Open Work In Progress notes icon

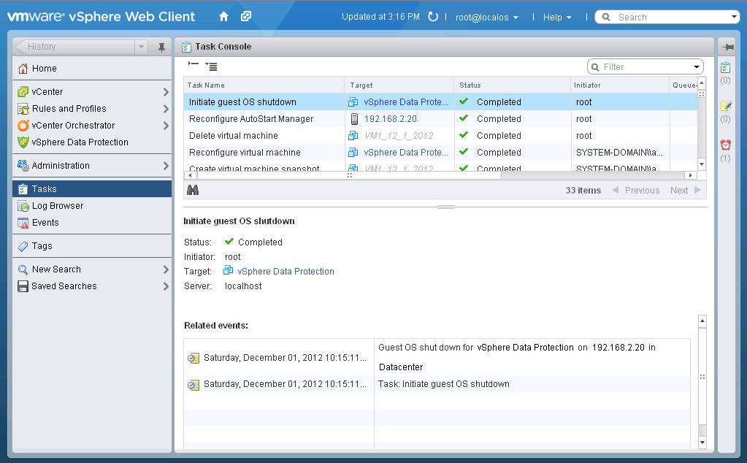point(725,106)
